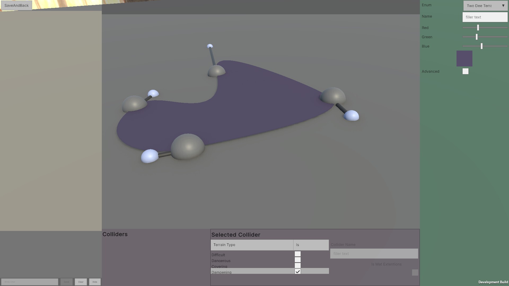Screen dimensions: 509x286
Task: Check the Difficult terrain type checkbox
Action: [298, 254]
